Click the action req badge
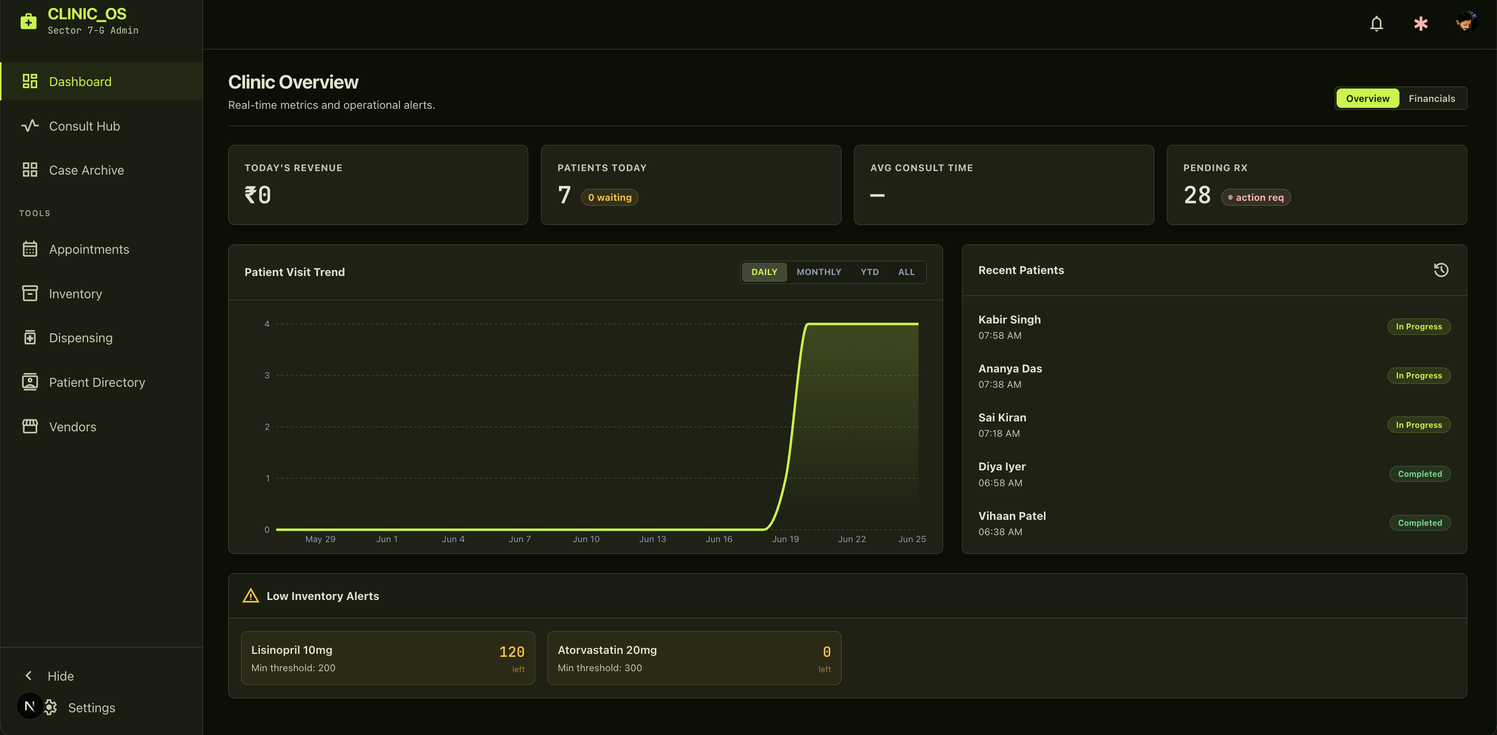The width and height of the screenshot is (1497, 735). point(1255,197)
